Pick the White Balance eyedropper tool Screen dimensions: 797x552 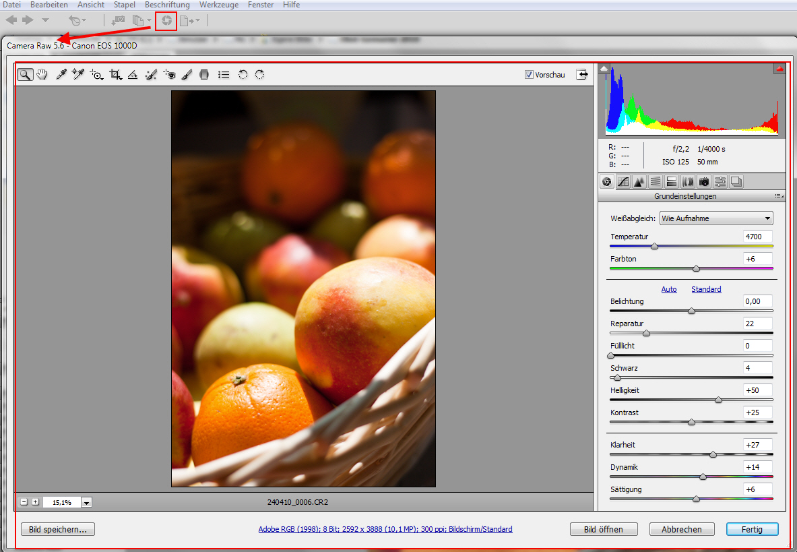(61, 75)
